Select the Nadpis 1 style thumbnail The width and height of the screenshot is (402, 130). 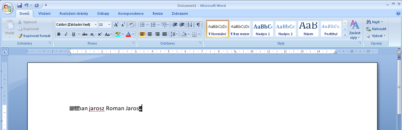click(x=263, y=29)
